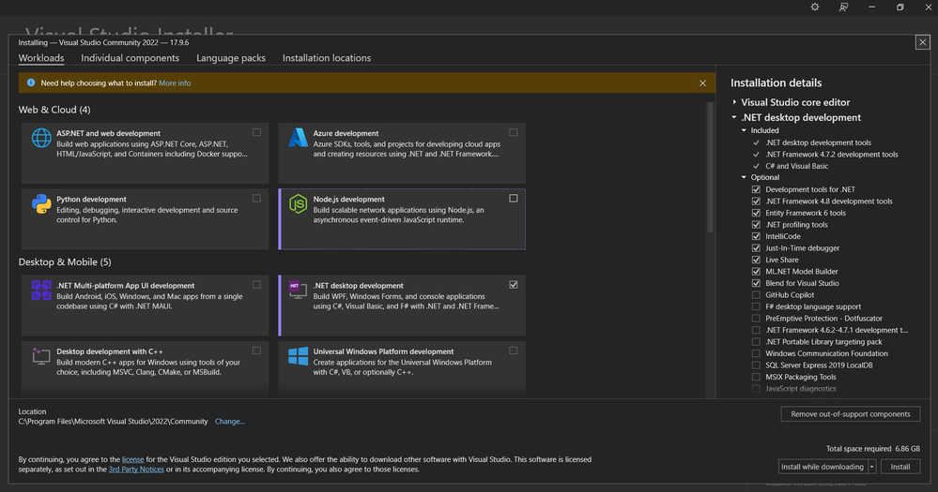Switch to Individual components tab
The width and height of the screenshot is (938, 492).
130,58
